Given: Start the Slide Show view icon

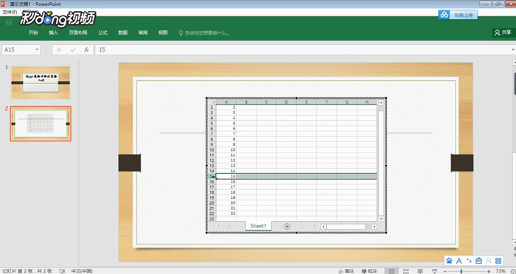Looking at the screenshot, I should point(434,271).
